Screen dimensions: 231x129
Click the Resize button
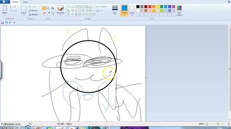click(33, 10)
